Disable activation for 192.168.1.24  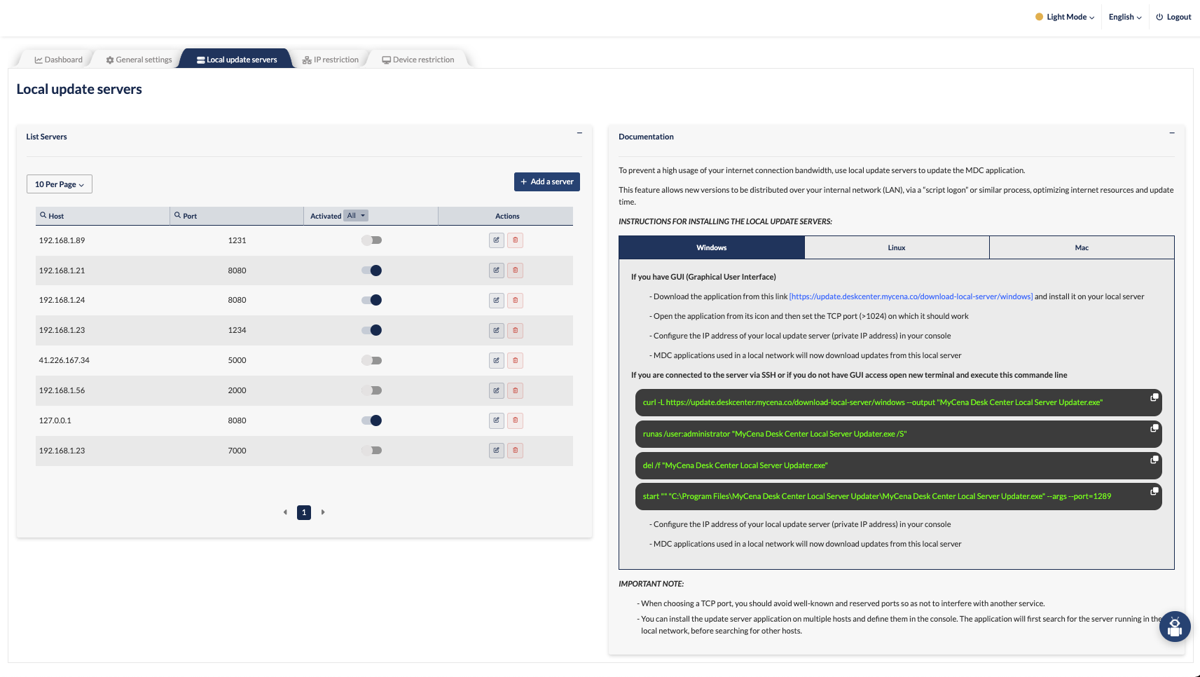(371, 301)
